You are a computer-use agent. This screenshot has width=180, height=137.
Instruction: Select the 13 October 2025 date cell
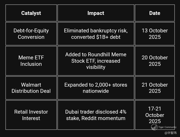(154, 34)
